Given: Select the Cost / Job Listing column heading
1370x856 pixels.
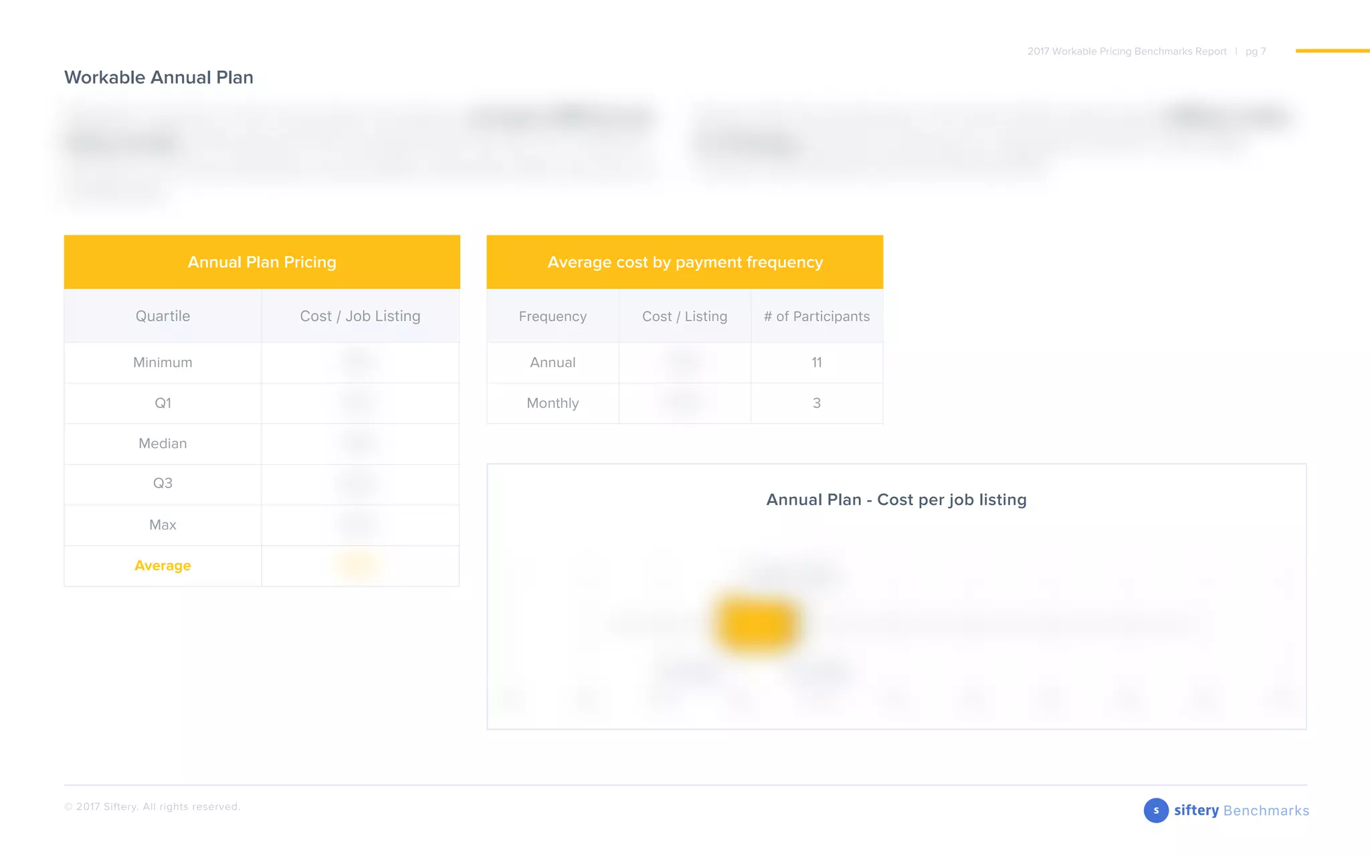Looking at the screenshot, I should click(x=360, y=316).
